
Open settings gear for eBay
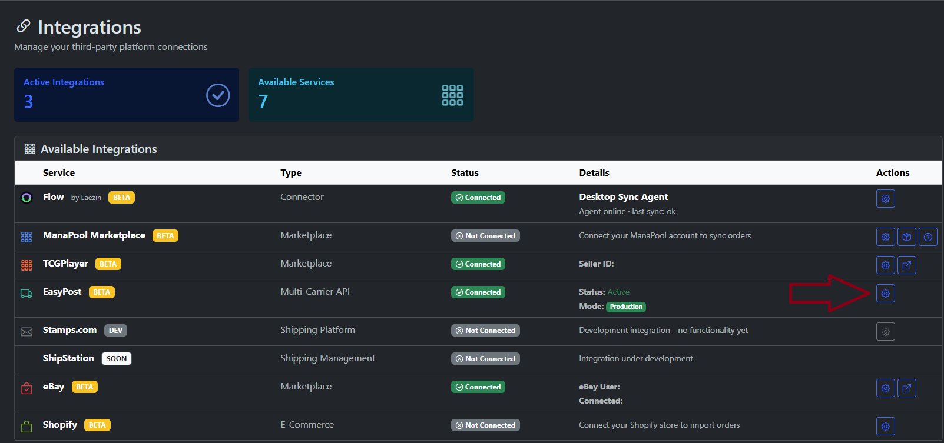click(x=885, y=388)
